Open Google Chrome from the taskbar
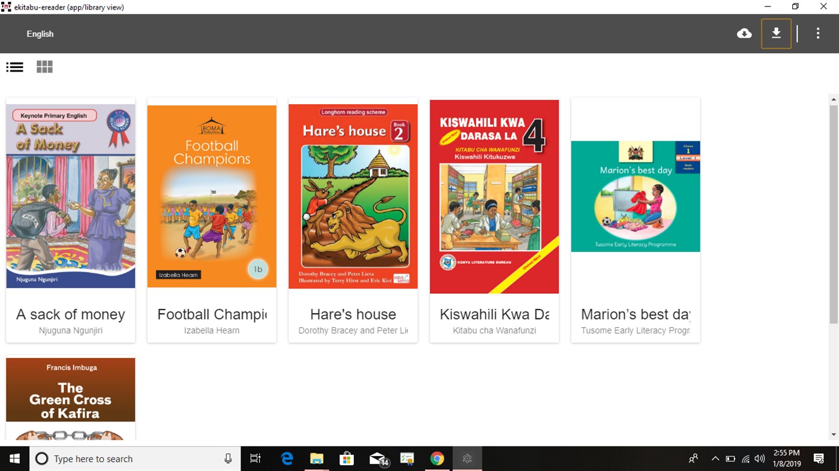 point(437,458)
